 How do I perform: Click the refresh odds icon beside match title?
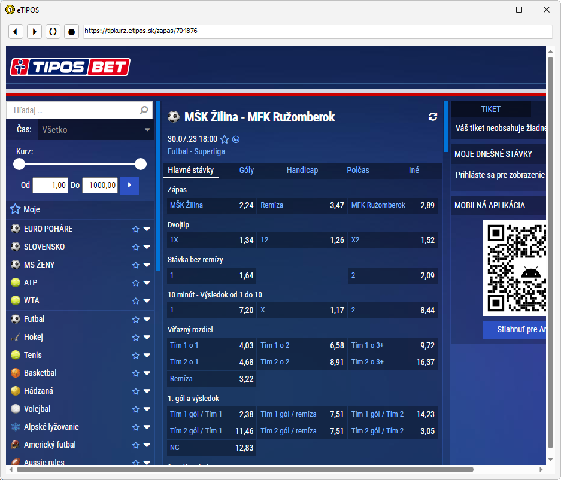[x=433, y=117]
